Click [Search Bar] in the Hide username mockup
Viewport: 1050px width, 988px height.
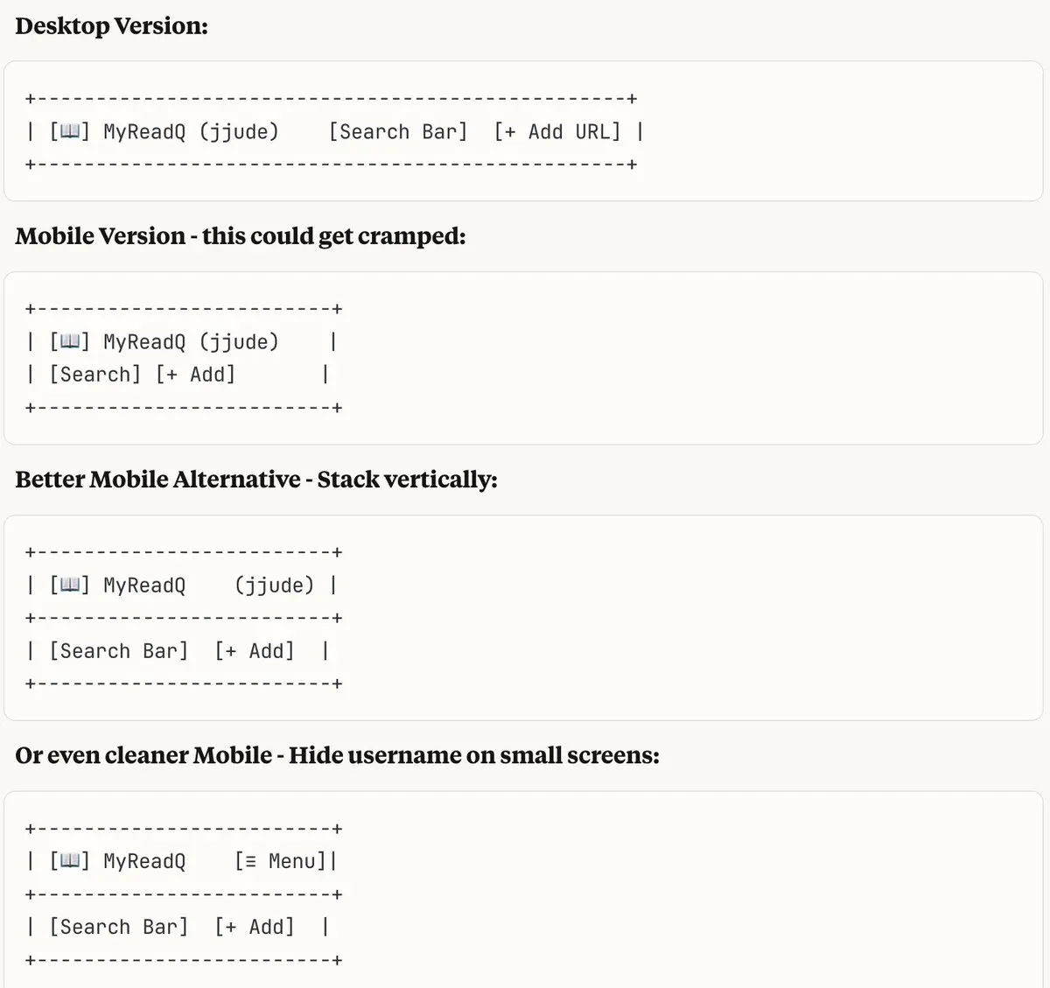[x=118, y=927]
